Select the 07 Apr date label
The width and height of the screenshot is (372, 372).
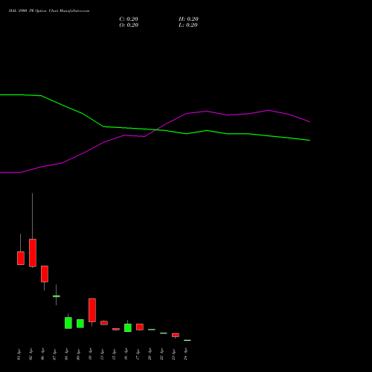pyautogui.click(x=55, y=354)
